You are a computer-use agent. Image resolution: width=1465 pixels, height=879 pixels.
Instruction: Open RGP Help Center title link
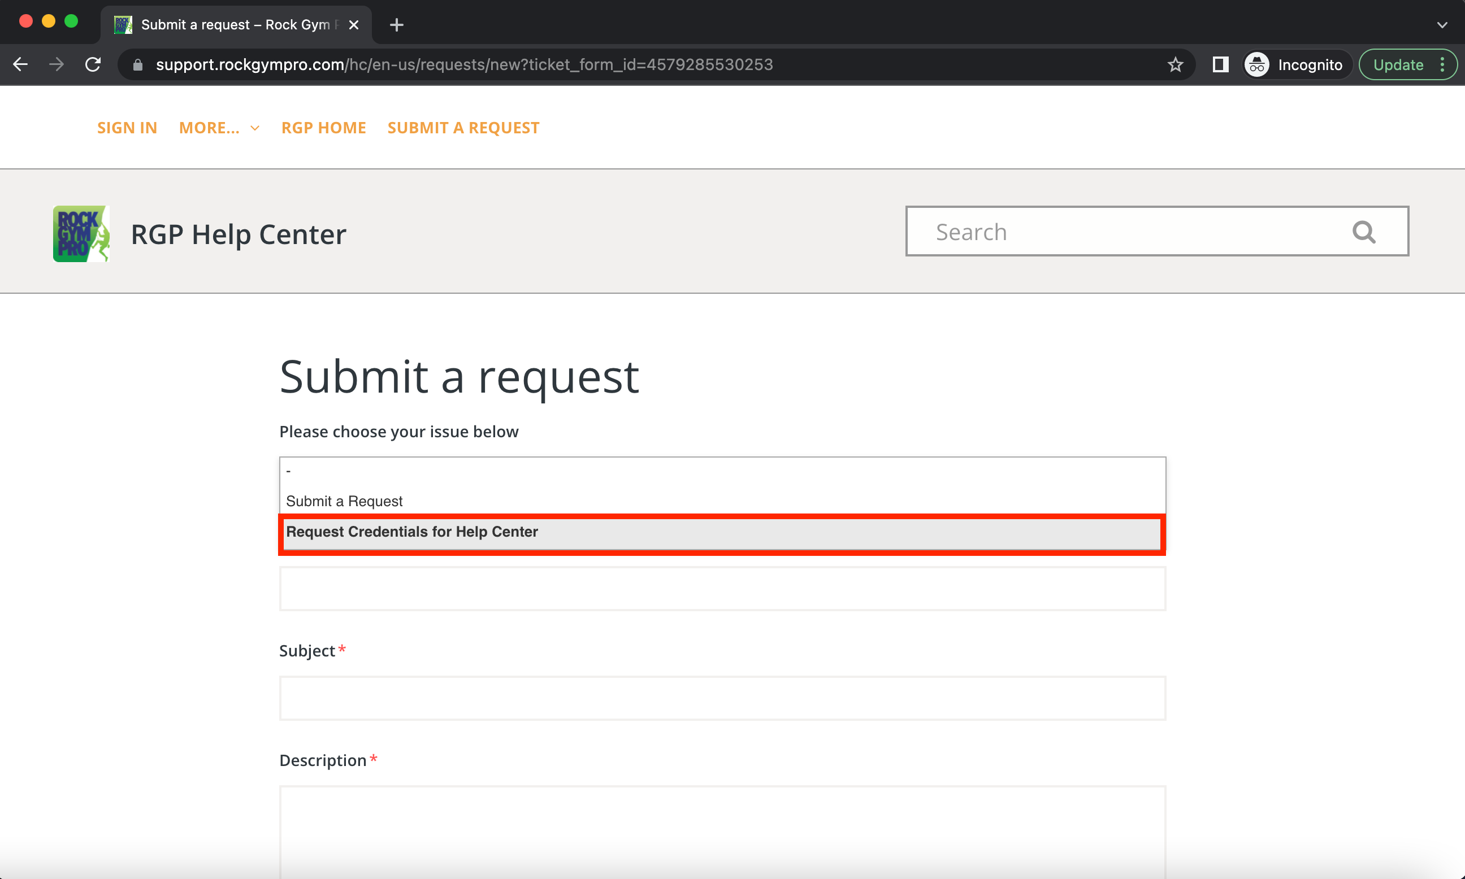tap(239, 234)
